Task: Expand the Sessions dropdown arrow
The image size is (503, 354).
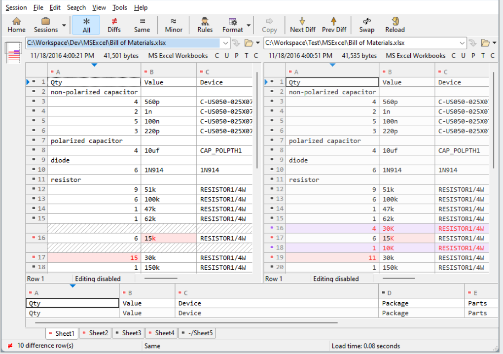Action: 64,25
